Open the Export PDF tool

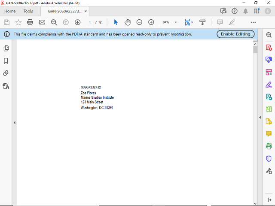tap(269, 60)
